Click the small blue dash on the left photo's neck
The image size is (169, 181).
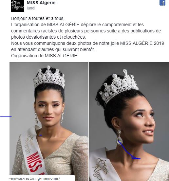click(x=41, y=135)
